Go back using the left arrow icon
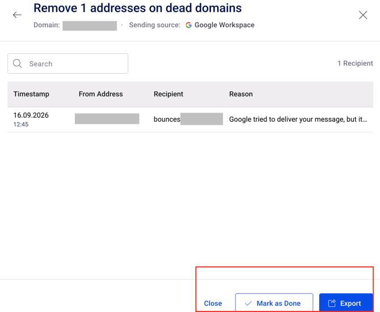 pyautogui.click(x=17, y=15)
